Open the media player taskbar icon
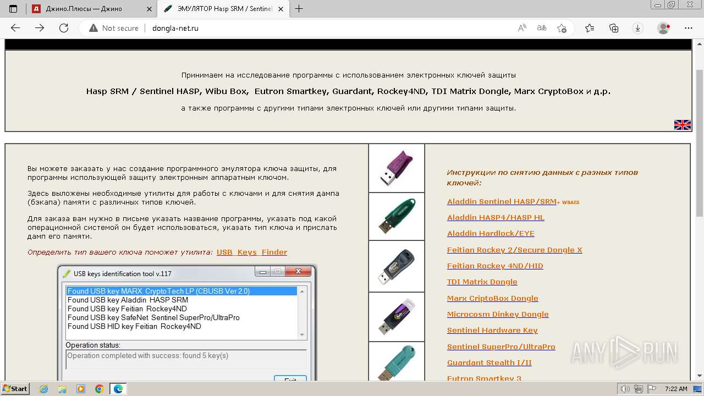 (81, 389)
